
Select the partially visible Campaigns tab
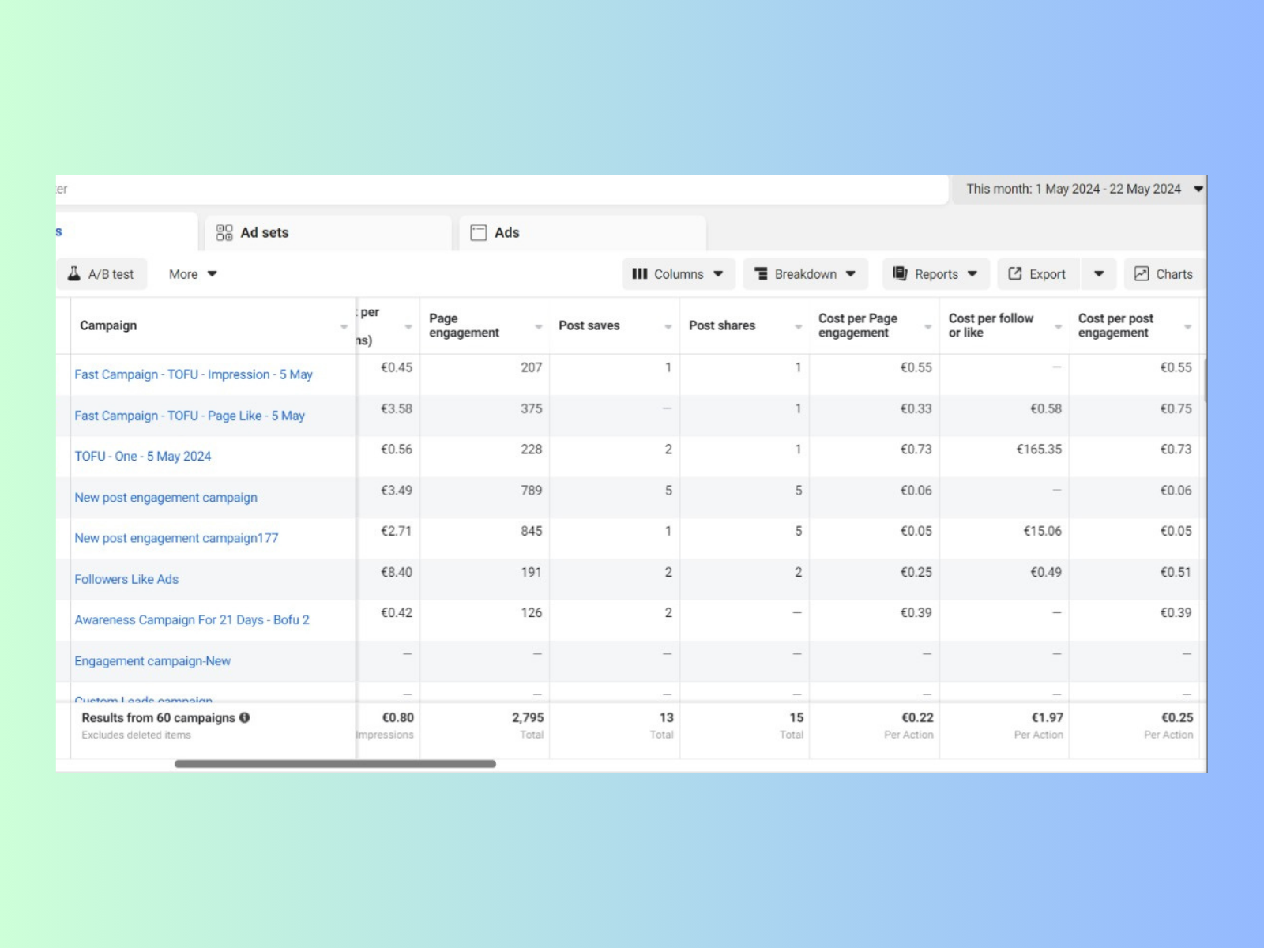tap(126, 231)
